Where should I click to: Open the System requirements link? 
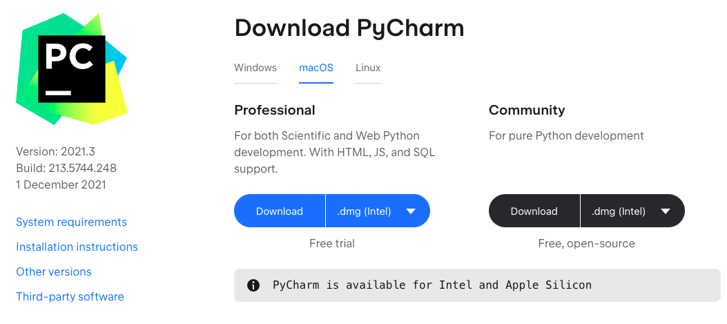[x=71, y=222]
